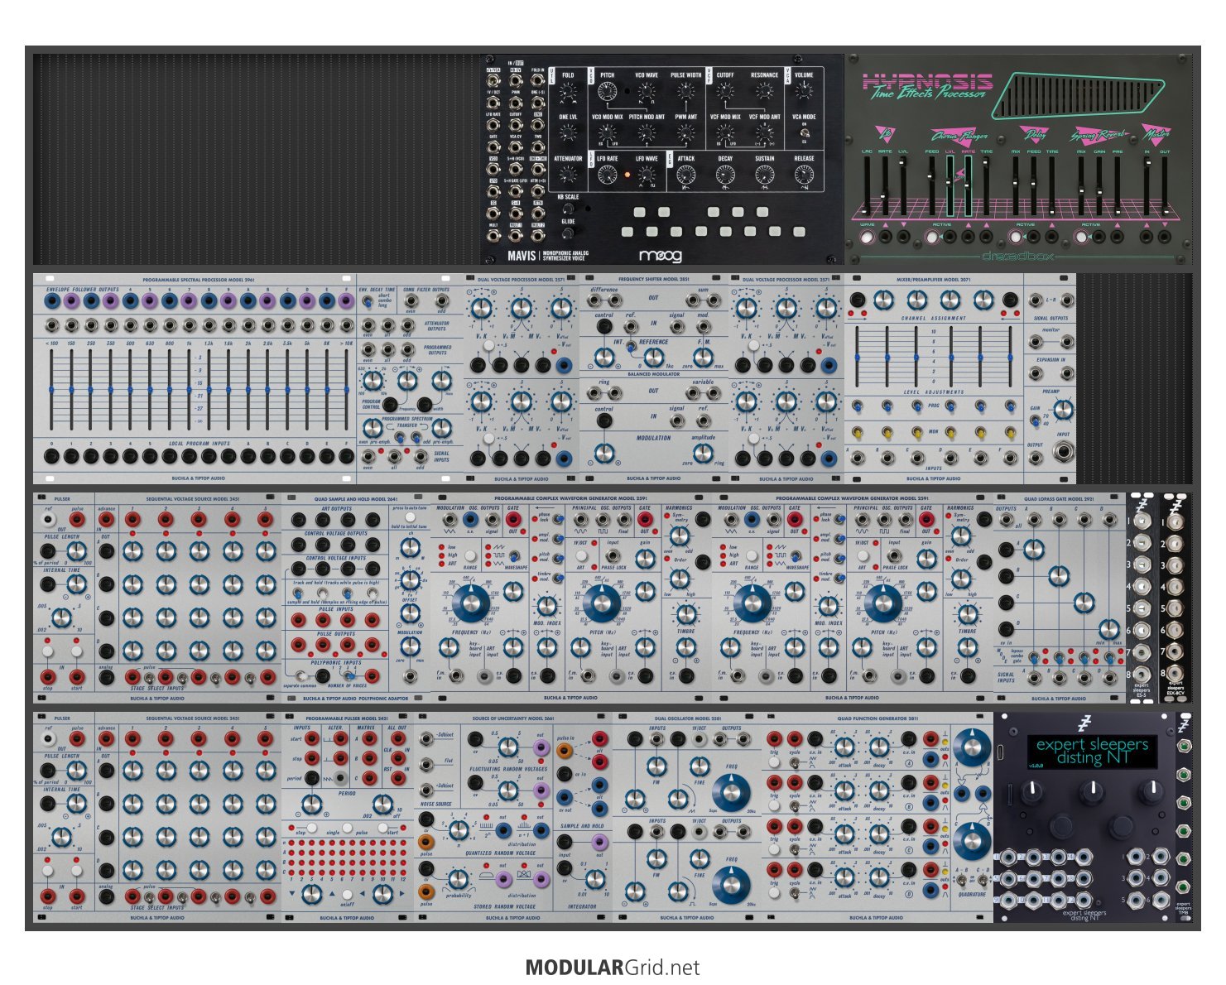1226x985 pixels.
Task: Adjust the Mavis CUTOFF knob
Action: point(725,92)
